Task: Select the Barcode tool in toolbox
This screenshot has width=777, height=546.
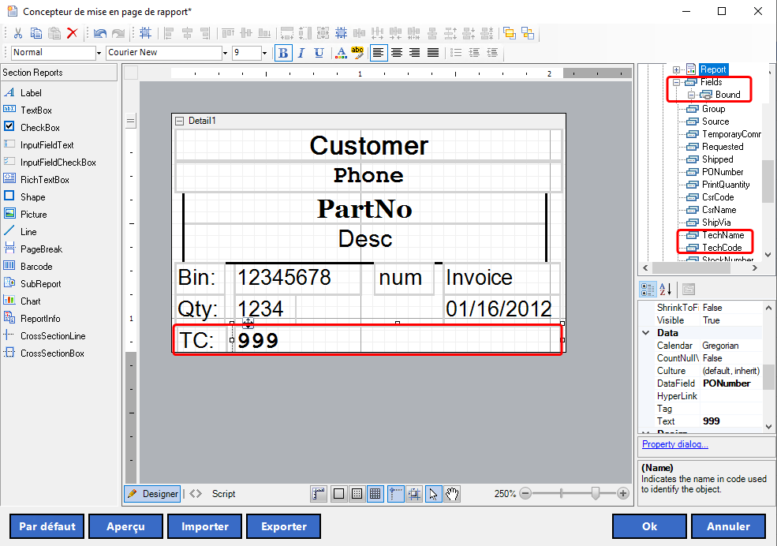Action: [x=36, y=267]
